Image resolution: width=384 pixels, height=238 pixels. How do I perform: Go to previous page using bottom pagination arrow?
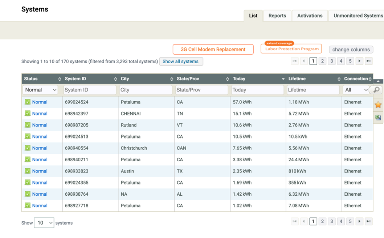click(x=304, y=221)
